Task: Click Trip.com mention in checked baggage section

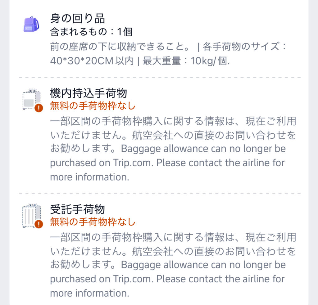Action: point(133,279)
